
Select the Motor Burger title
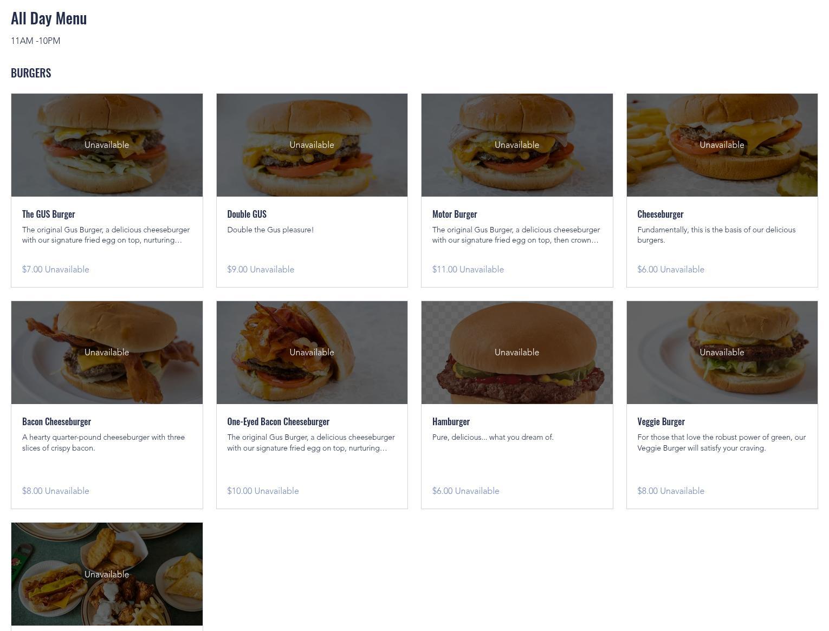point(455,214)
